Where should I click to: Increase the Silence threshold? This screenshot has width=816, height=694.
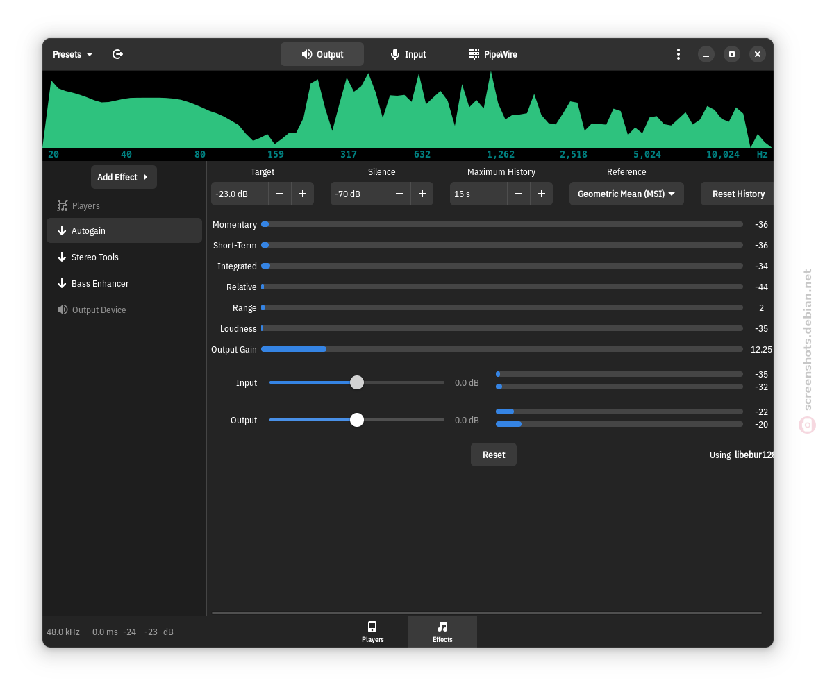[422, 194]
